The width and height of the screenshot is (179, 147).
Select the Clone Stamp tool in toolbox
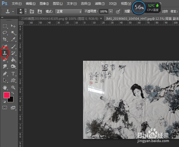pos(5,53)
